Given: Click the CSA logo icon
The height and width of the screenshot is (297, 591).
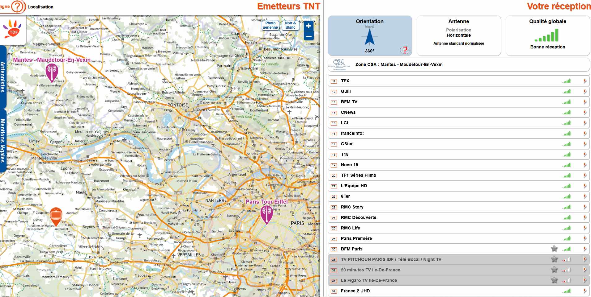Looking at the screenshot, I should tap(339, 64).
